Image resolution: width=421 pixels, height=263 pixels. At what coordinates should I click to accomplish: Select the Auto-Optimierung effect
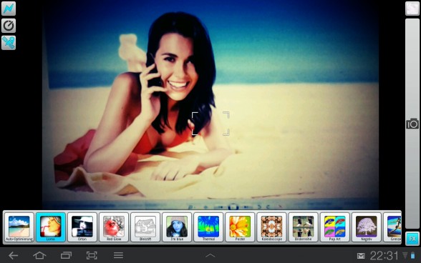point(19,227)
